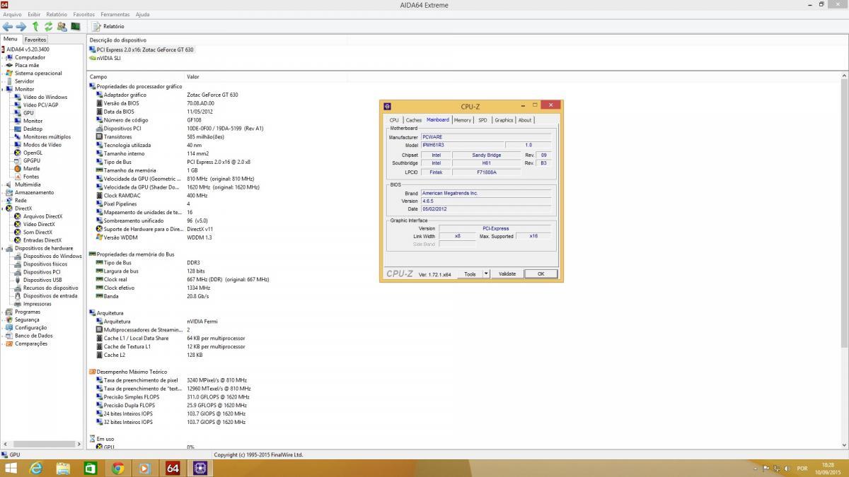This screenshot has width=849, height=477.
Task: Expand the Armazenamento tree node
Action: coord(3,192)
